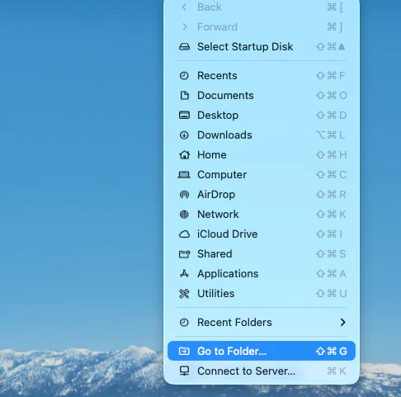401x397 pixels.
Task: Click the Recent Folders clock icon
Action: click(x=184, y=323)
